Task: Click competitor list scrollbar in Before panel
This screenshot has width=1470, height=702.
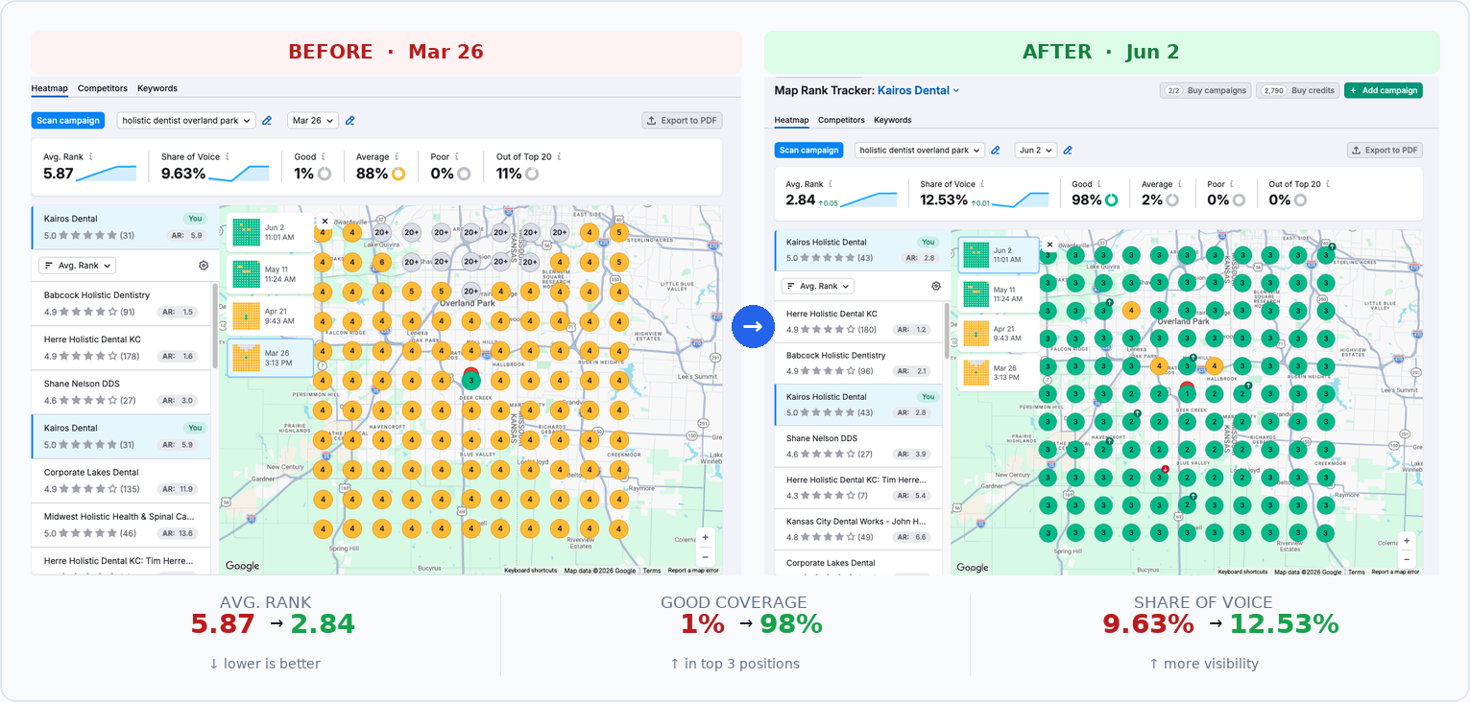Action: tap(215, 324)
